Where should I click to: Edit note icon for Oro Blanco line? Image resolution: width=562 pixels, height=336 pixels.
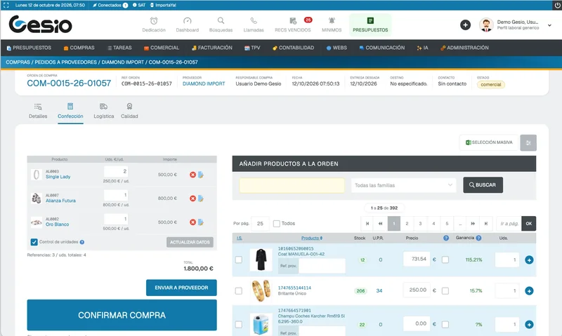[x=201, y=222]
